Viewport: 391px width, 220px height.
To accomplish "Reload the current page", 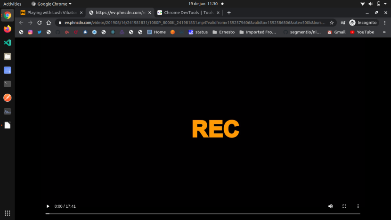I will [x=40, y=23].
